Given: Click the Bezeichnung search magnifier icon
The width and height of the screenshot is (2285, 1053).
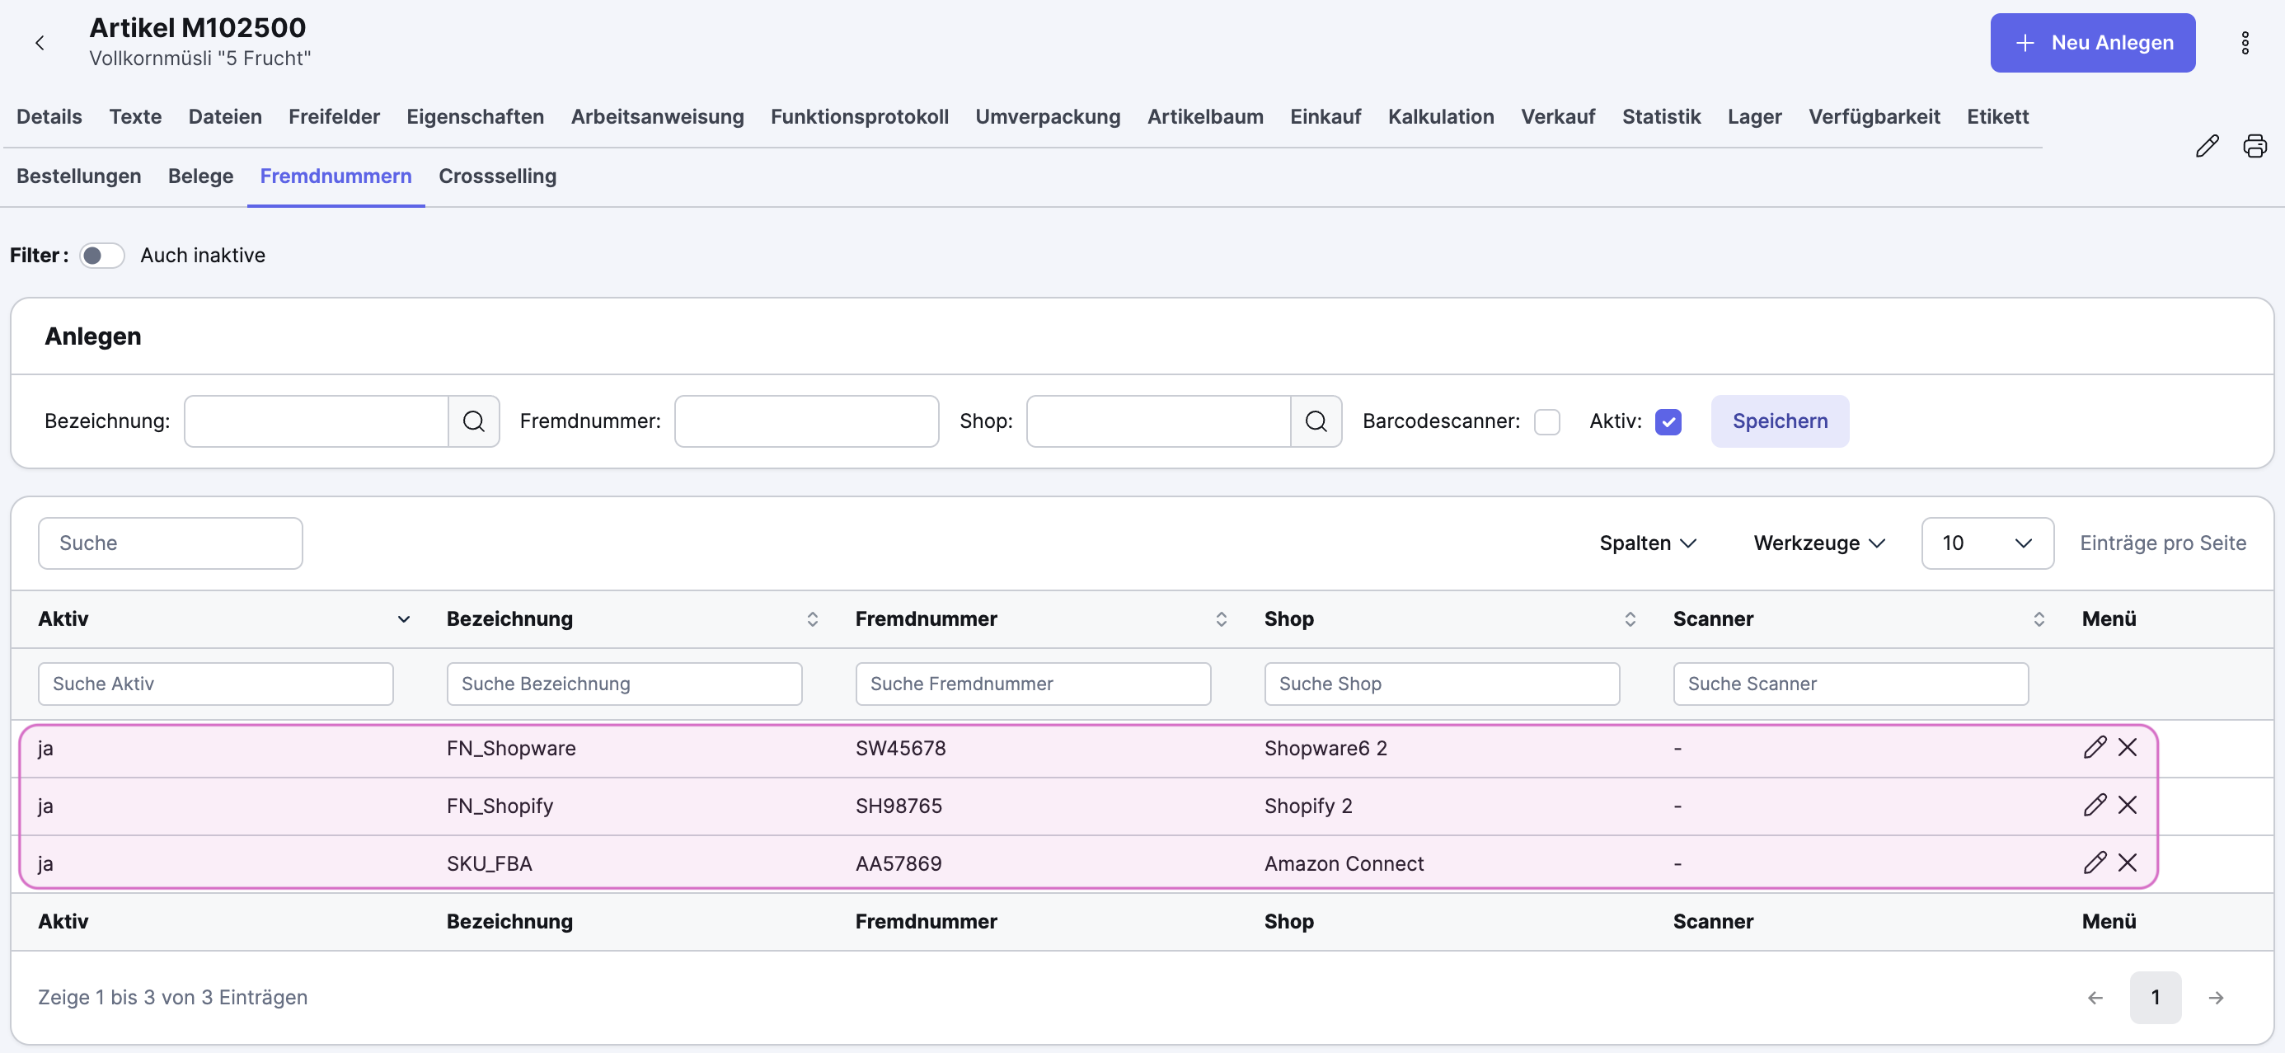Looking at the screenshot, I should click(474, 421).
